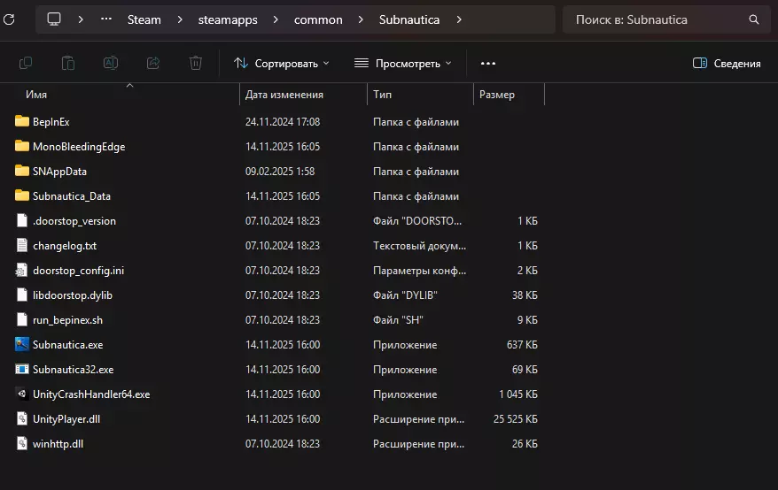Click the magnifier icon in the search box
Screen dimensions: 778x490
pyautogui.click(x=754, y=19)
